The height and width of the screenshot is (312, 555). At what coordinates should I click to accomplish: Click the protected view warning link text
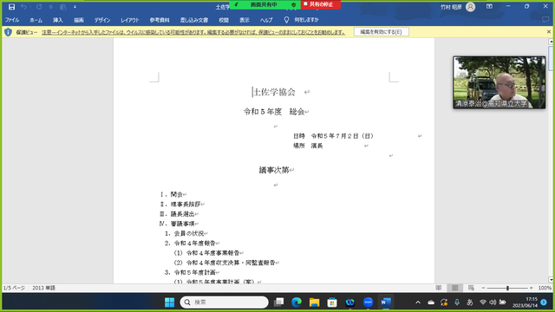(193, 32)
